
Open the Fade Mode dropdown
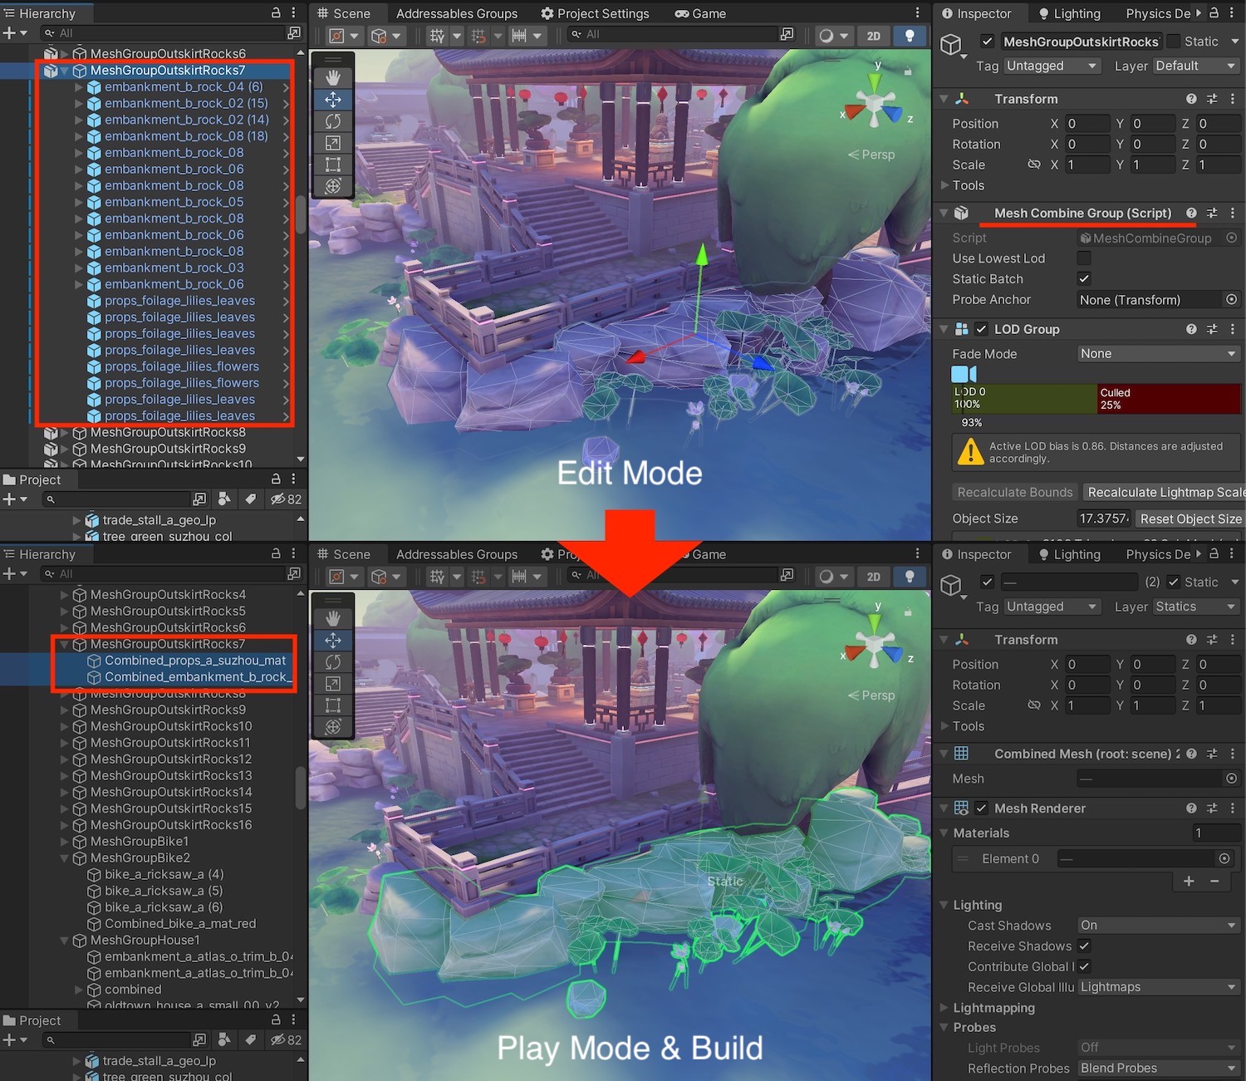(x=1157, y=354)
